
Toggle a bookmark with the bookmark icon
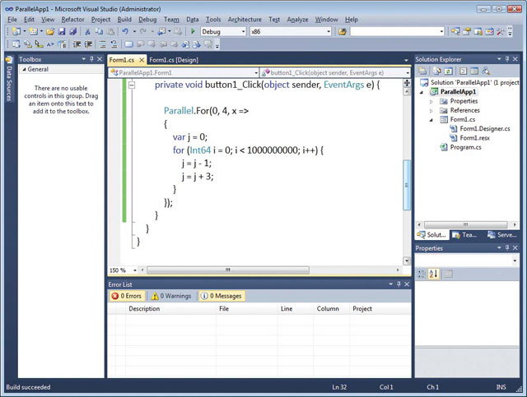128,44
